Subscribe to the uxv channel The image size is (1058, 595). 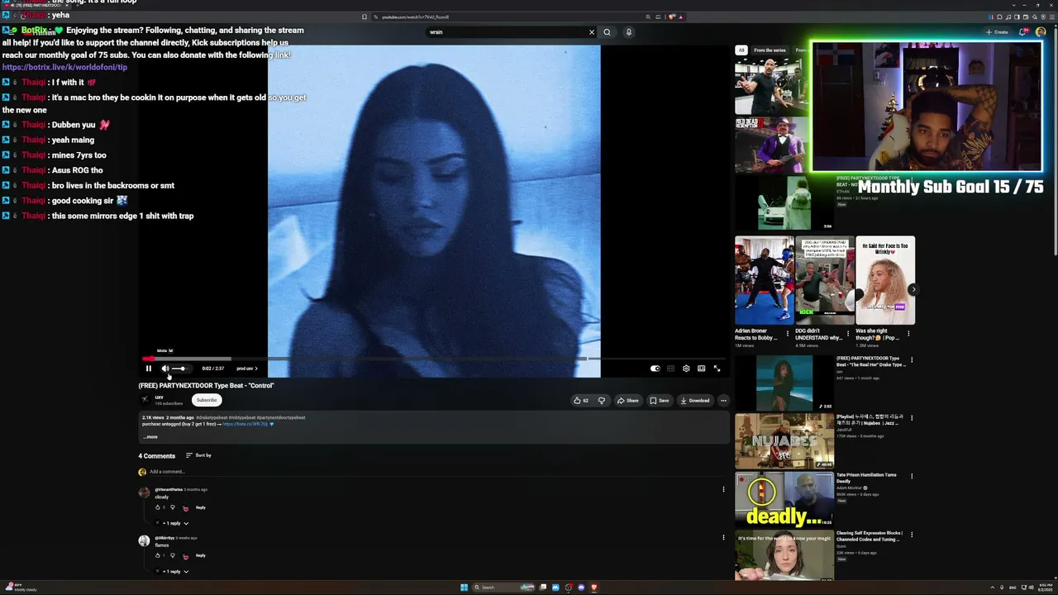click(x=207, y=400)
